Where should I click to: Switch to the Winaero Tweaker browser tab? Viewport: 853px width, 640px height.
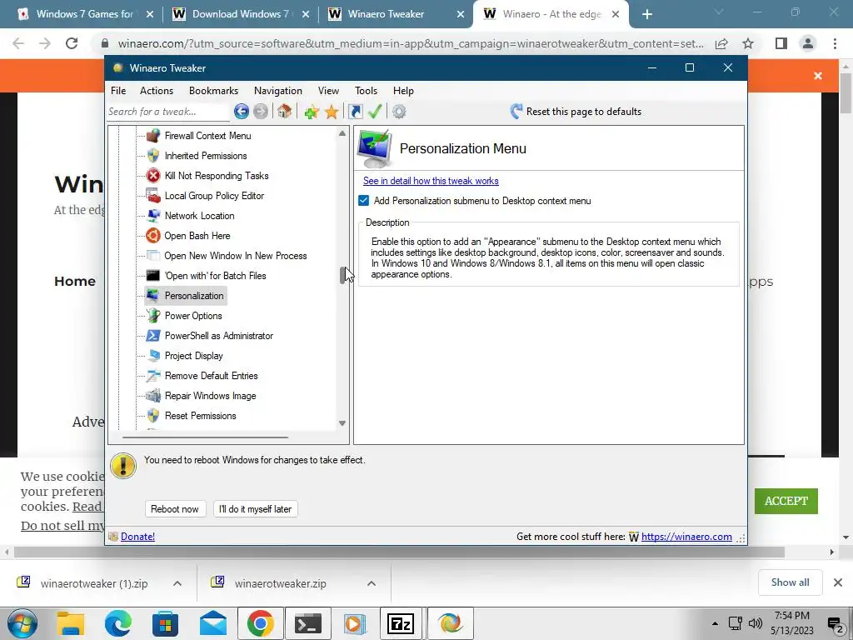pyautogui.click(x=396, y=14)
